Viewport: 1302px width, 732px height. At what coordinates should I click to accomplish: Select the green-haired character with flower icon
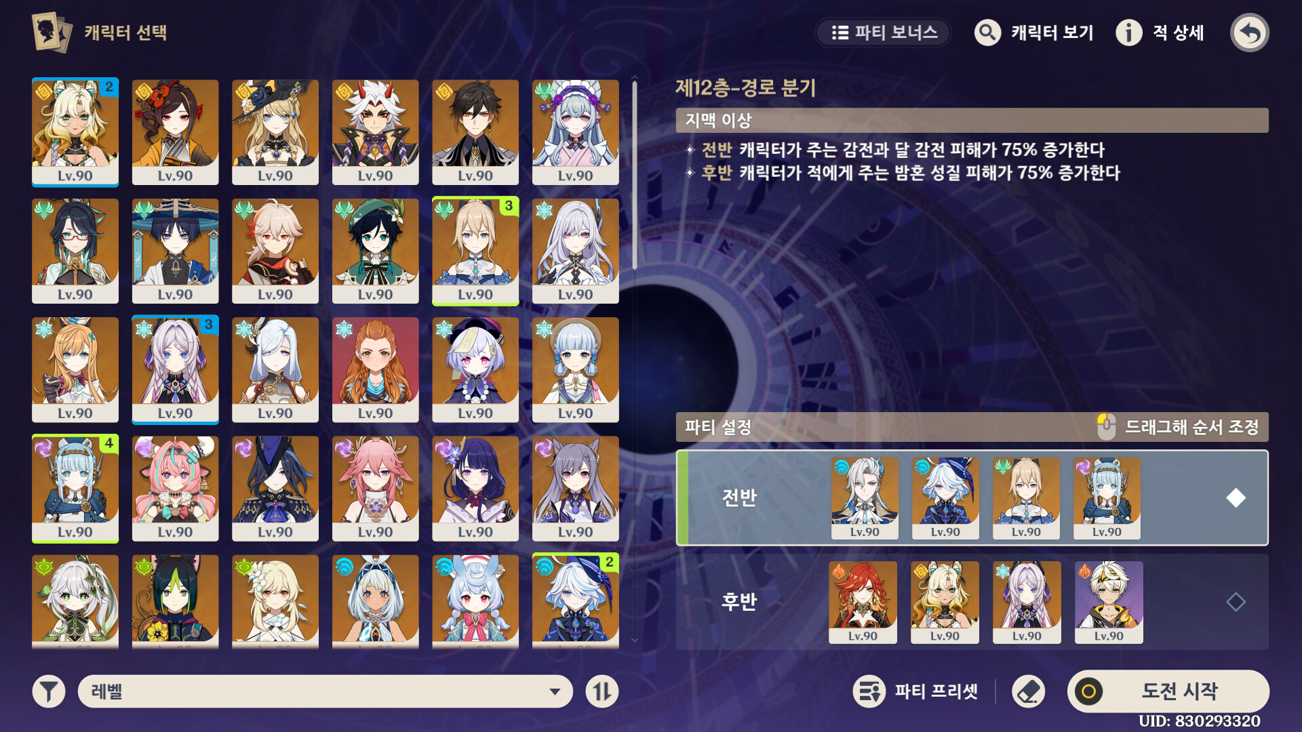(x=175, y=601)
